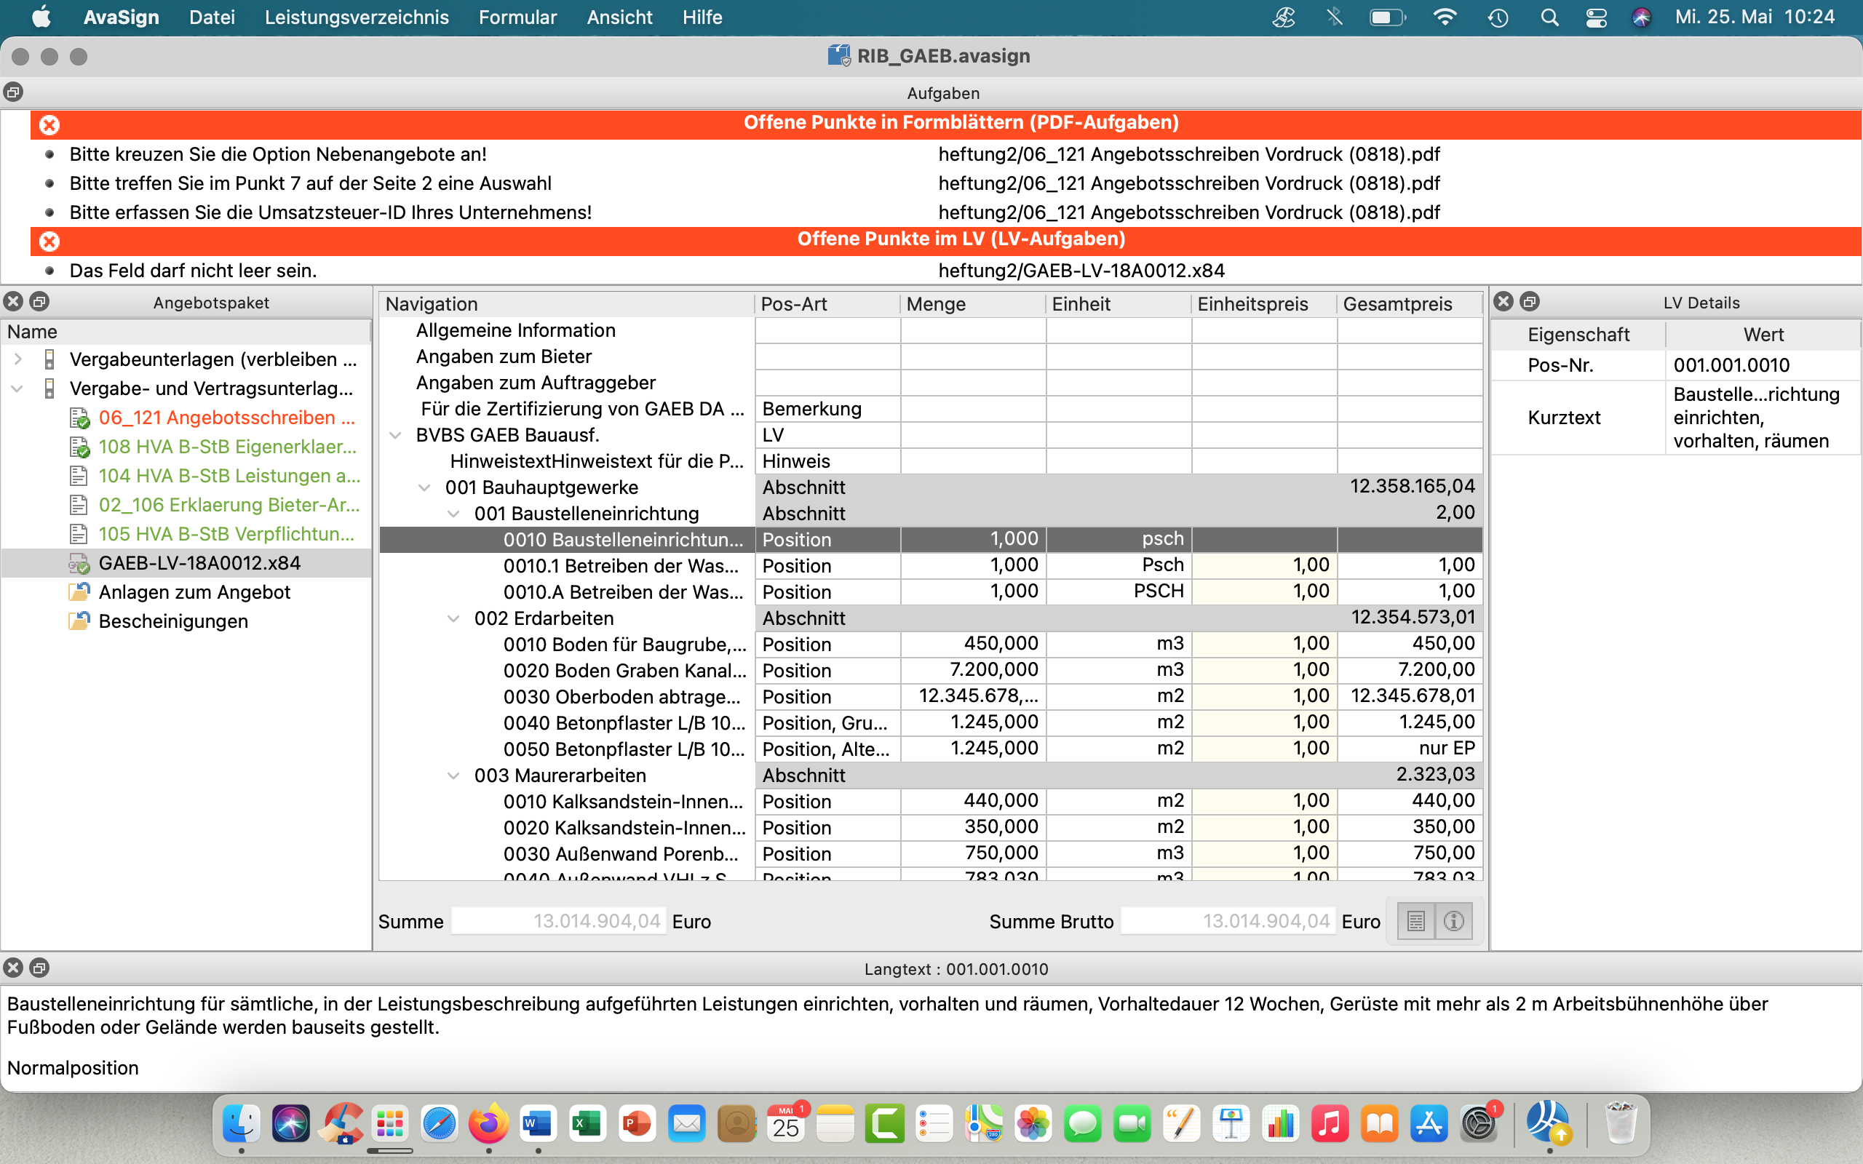Viewport: 1863px width, 1164px height.
Task: Open System Preferences from the Dock
Action: (x=1479, y=1124)
